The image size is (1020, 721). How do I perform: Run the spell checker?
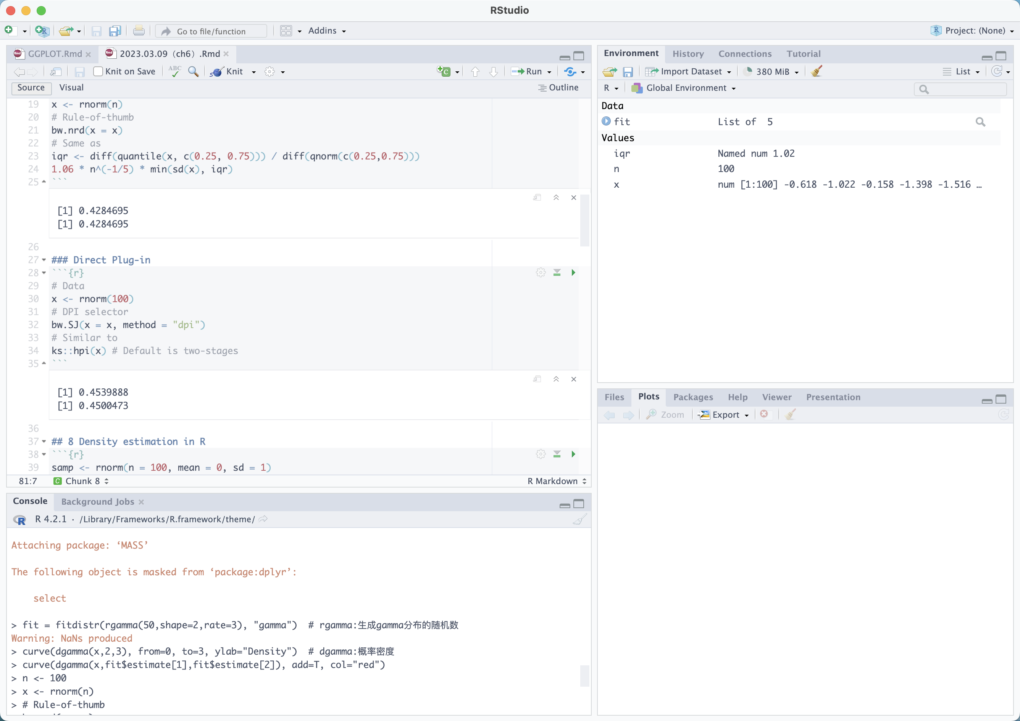click(x=174, y=71)
